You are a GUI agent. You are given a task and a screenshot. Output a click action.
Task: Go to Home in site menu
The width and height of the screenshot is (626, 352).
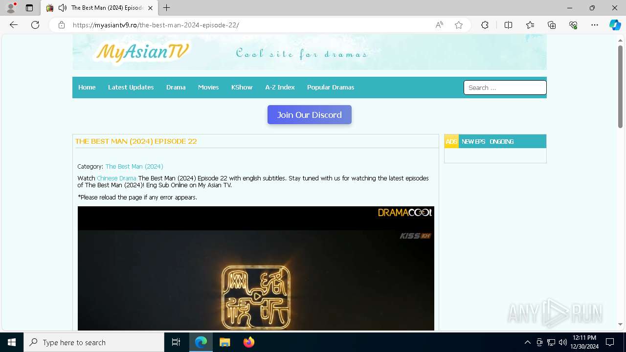[x=87, y=87]
